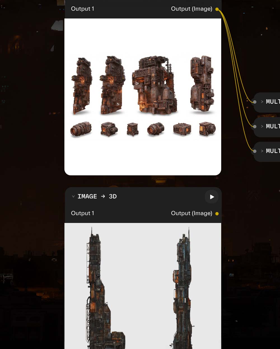Expand the first MULT node chevron
Viewport: 280px width, 349px height.
[x=262, y=102]
